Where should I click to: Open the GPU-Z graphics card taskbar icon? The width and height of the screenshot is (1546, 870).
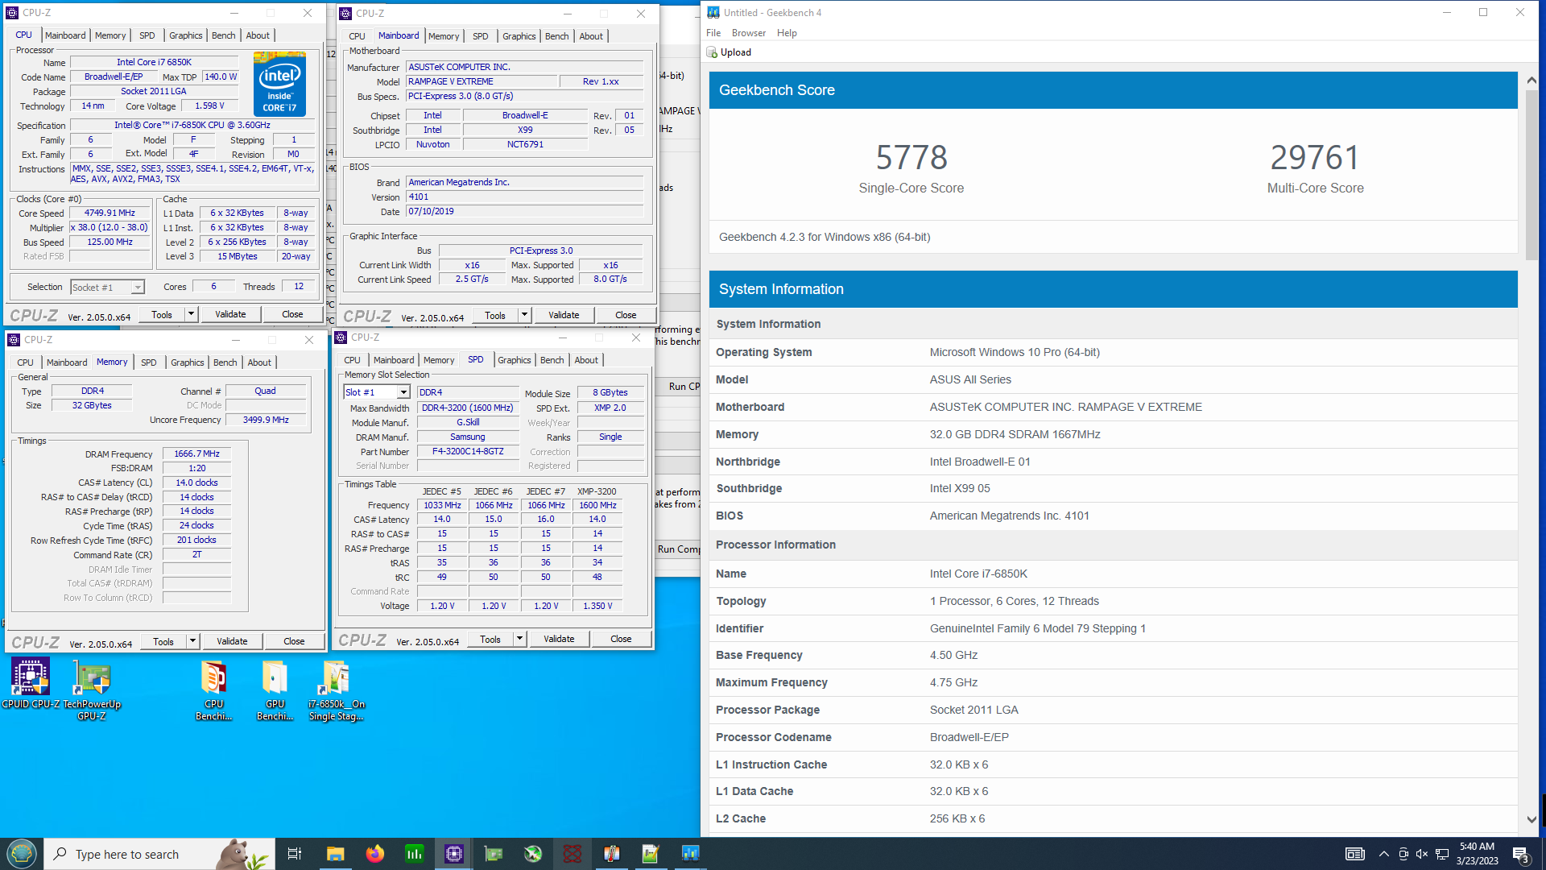(x=494, y=854)
